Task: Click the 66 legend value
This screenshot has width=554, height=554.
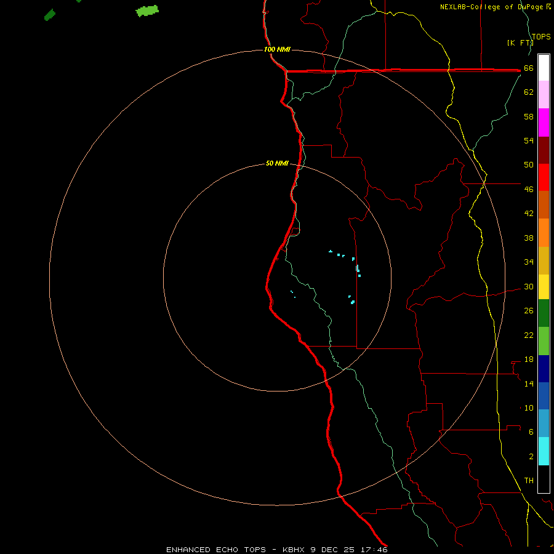Action: pyautogui.click(x=529, y=68)
